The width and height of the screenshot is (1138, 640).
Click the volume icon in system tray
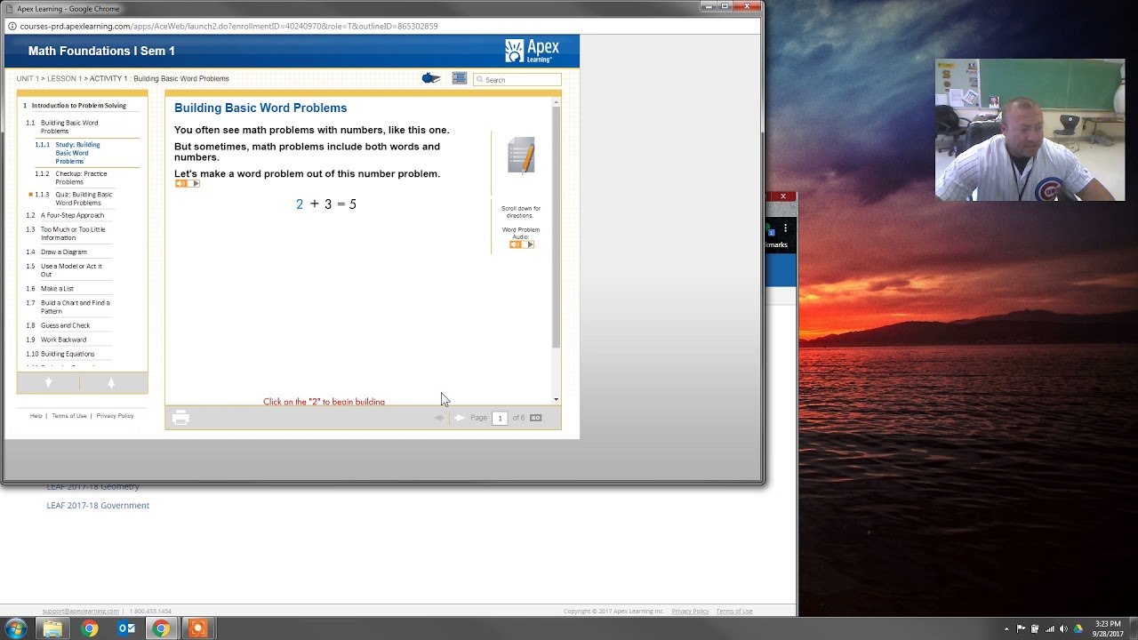(1063, 628)
